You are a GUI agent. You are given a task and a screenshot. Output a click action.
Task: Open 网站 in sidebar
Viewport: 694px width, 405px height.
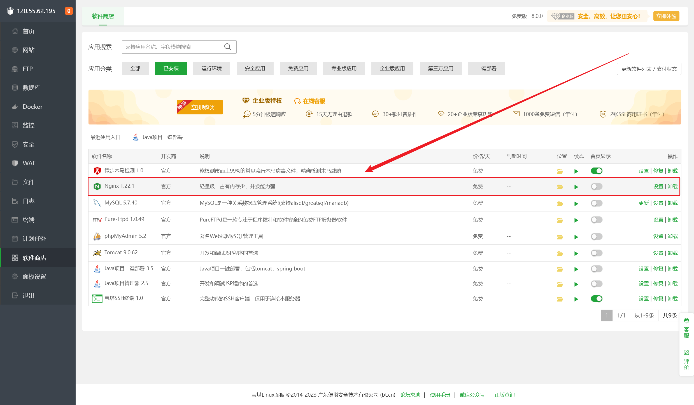[38, 50]
